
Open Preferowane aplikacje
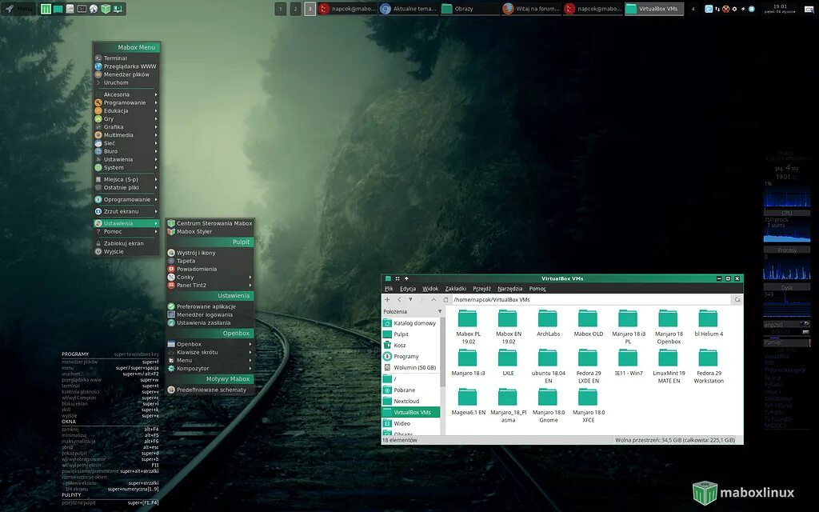click(210, 306)
